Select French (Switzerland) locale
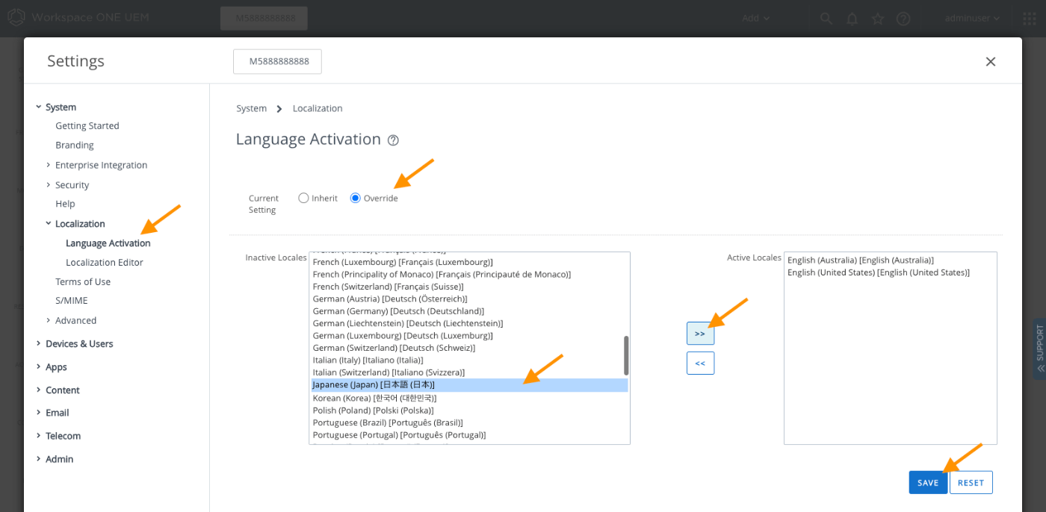The image size is (1046, 512). (469, 287)
